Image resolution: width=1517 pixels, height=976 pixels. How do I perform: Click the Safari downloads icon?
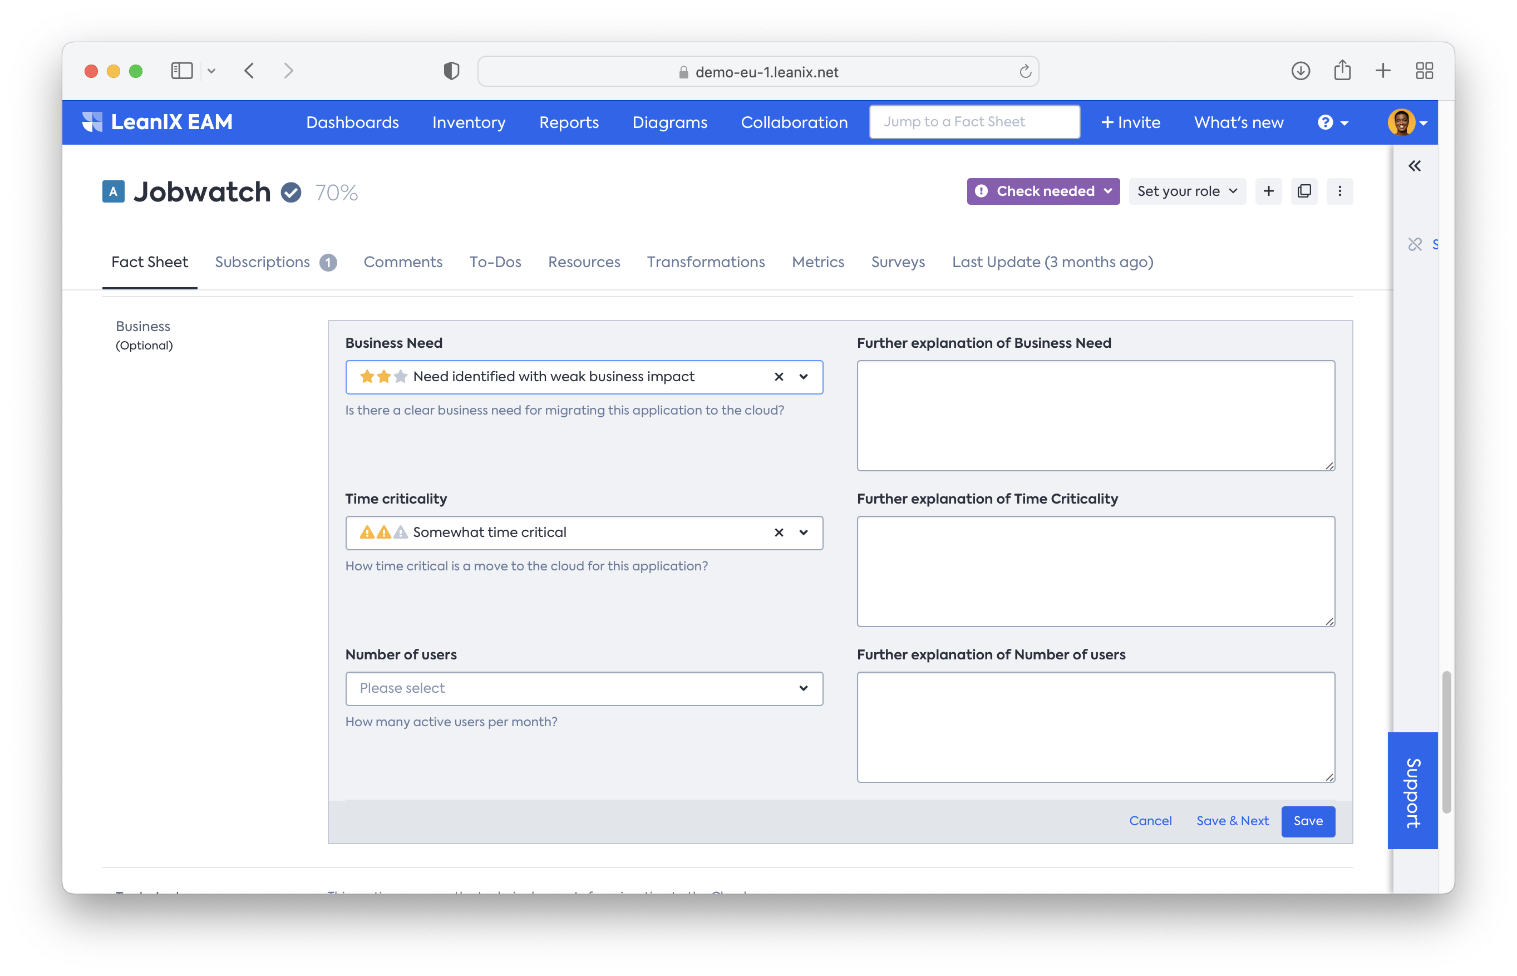click(x=1301, y=71)
